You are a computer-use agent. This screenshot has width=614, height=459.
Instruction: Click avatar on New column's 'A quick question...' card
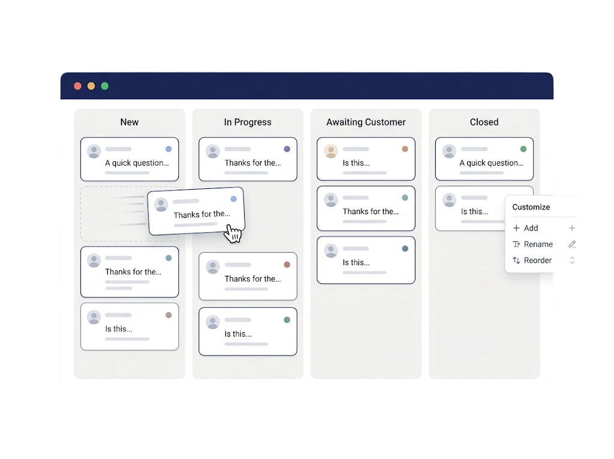tap(94, 151)
